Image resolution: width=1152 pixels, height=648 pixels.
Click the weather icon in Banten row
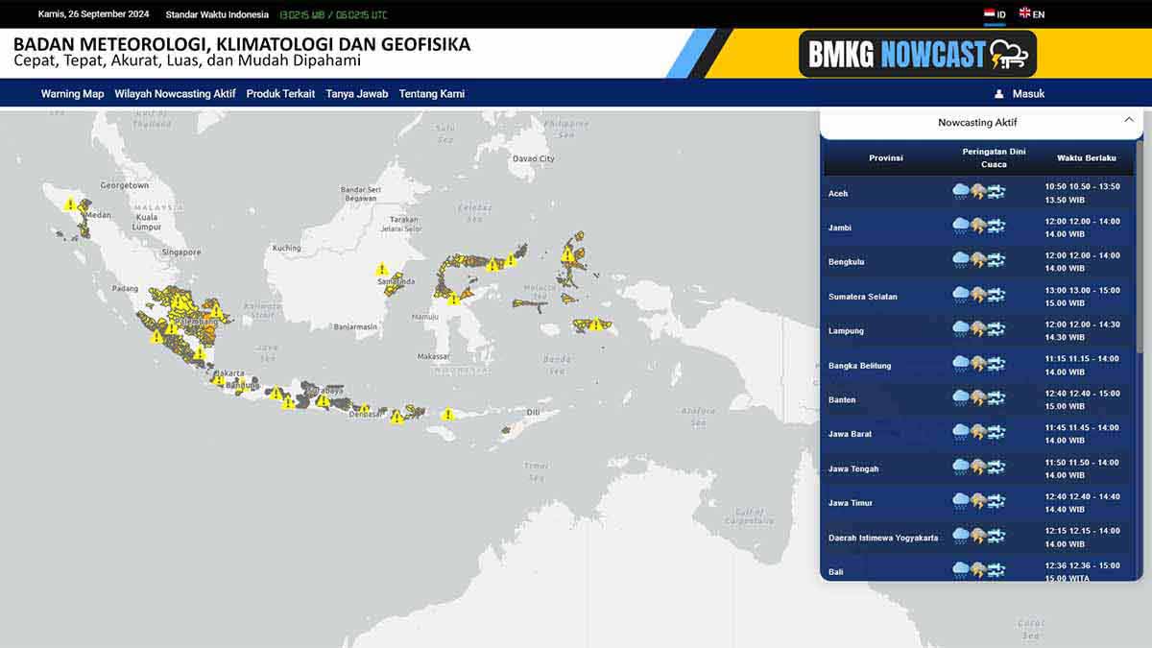pyautogui.click(x=978, y=399)
